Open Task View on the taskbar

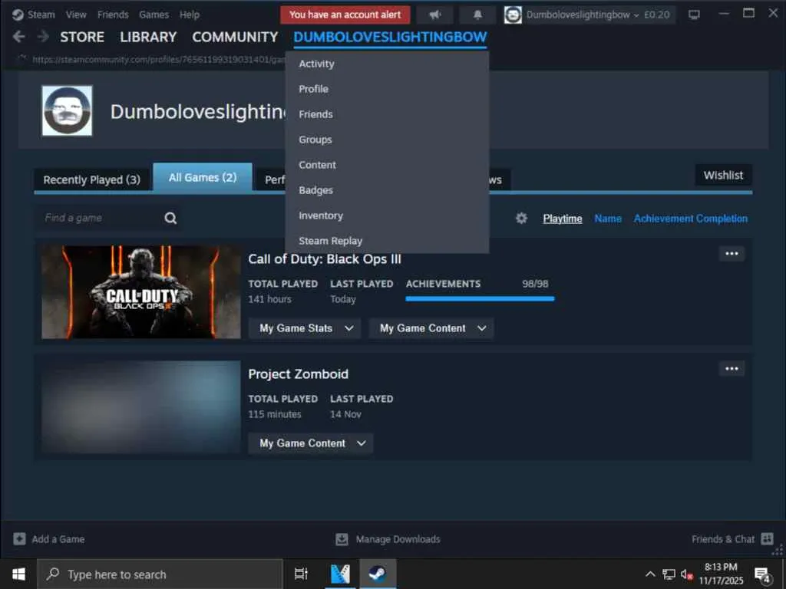pos(301,574)
